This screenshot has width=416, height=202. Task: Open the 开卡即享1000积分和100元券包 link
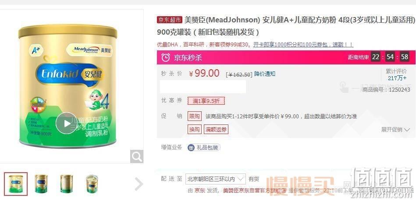coord(303,45)
